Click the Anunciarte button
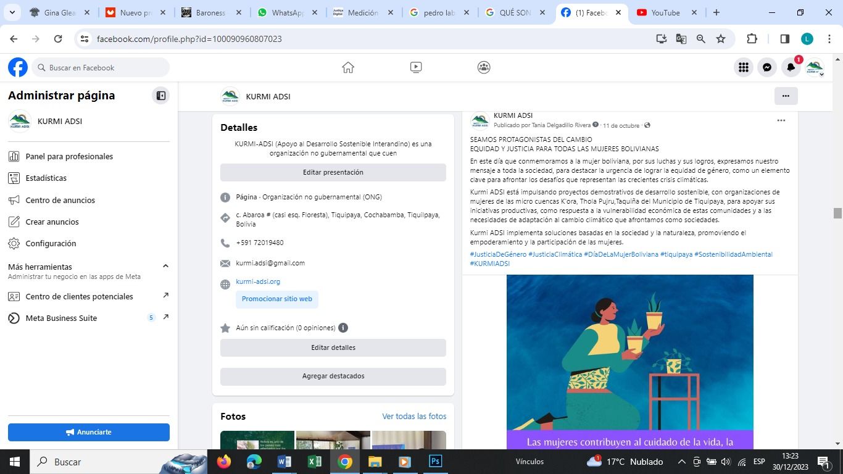 89,432
